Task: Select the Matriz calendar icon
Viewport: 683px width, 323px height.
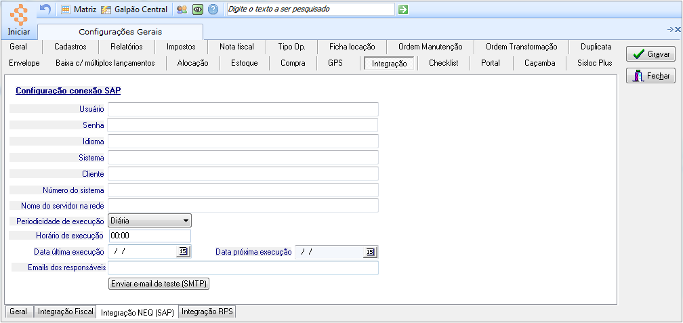Action: [x=65, y=9]
